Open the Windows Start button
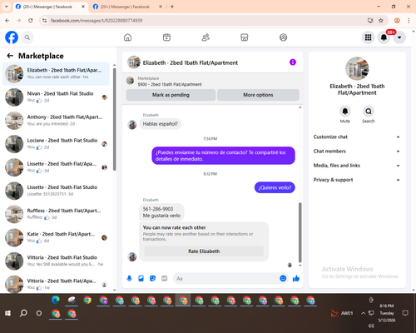Viewport: 416px width, 333px height. (x=7, y=313)
